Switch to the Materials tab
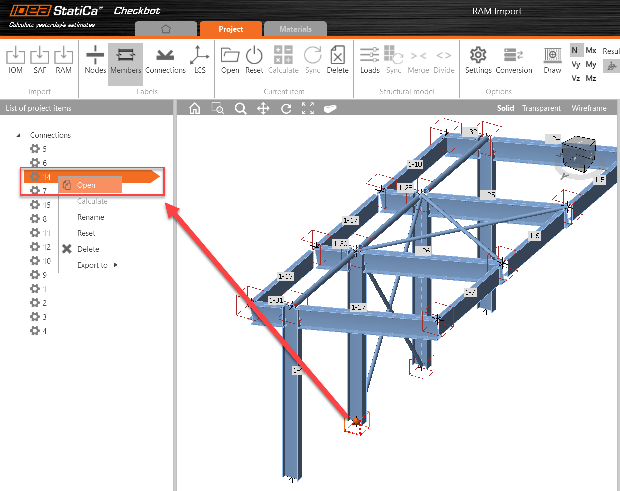 point(295,29)
